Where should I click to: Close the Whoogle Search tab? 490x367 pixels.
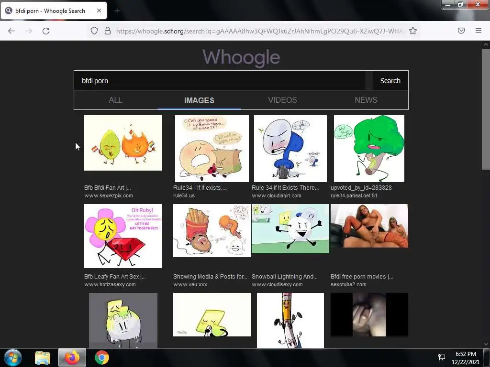coord(99,11)
